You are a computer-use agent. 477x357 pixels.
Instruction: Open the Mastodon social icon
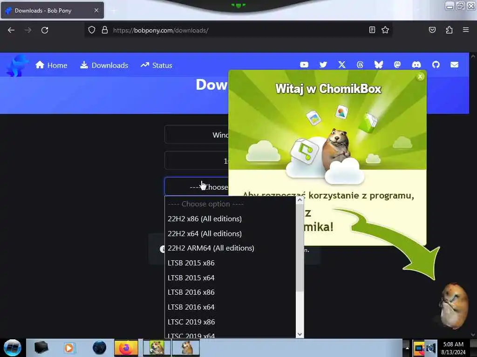[397, 65]
